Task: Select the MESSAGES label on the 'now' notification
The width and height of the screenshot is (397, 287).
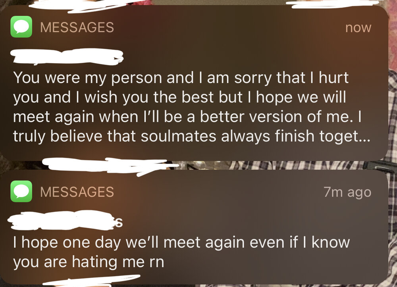Action: pyautogui.click(x=77, y=27)
